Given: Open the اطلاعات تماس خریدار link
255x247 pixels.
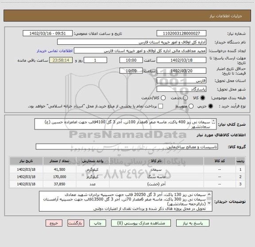Looking at the screenshot, I should (x=54, y=51).
